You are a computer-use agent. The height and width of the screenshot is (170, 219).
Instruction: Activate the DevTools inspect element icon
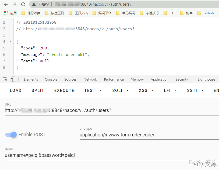pyautogui.click(x=5, y=79)
